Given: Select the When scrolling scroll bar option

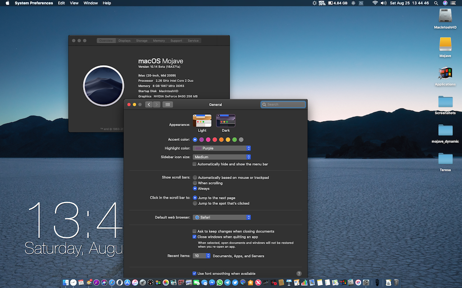Looking at the screenshot, I should click(195, 183).
